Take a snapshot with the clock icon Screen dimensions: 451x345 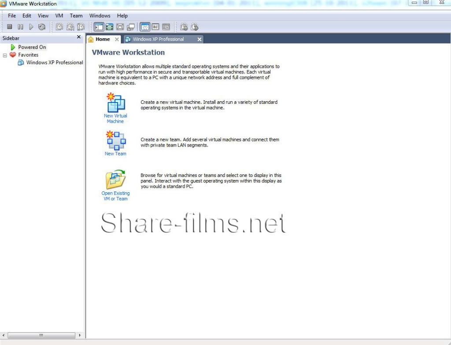tap(59, 27)
